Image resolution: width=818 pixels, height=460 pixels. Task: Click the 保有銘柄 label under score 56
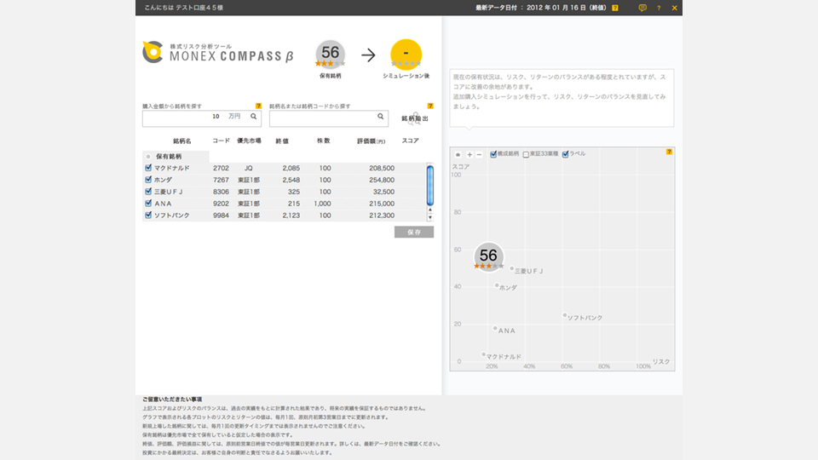331,76
